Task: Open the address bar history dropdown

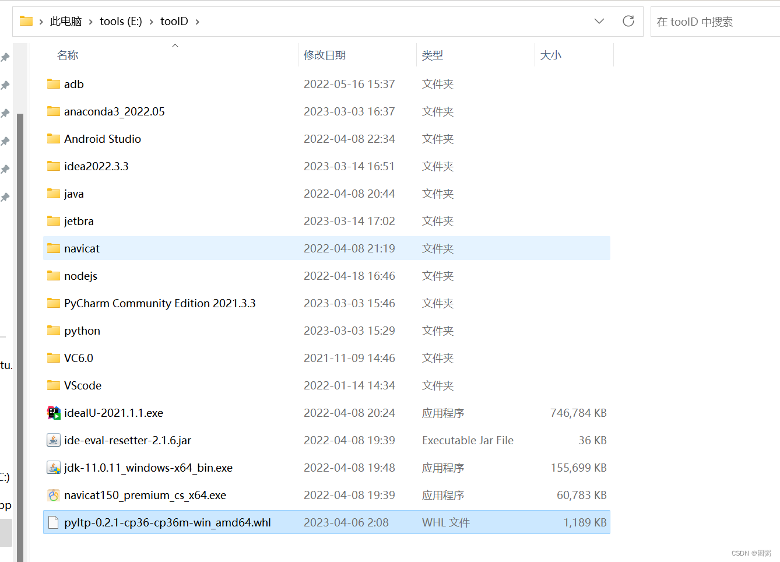Action: [x=599, y=22]
